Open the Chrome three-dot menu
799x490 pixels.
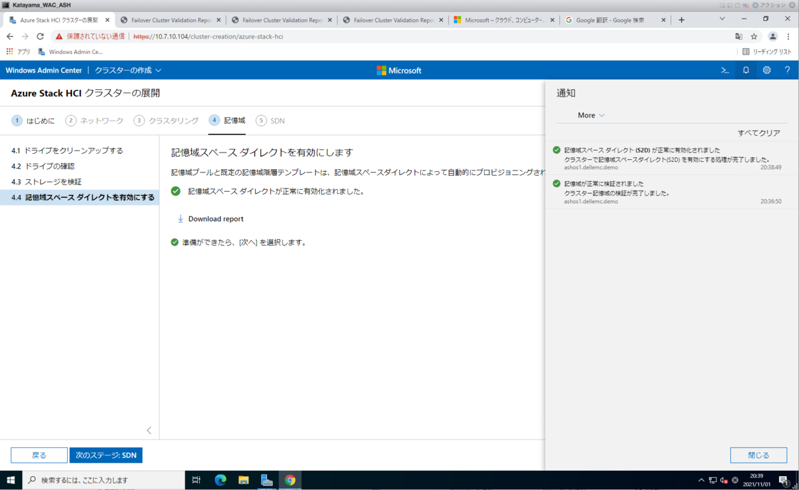point(789,37)
